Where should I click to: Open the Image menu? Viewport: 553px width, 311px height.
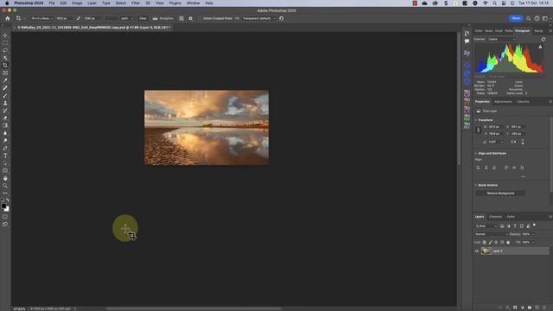(x=77, y=3)
